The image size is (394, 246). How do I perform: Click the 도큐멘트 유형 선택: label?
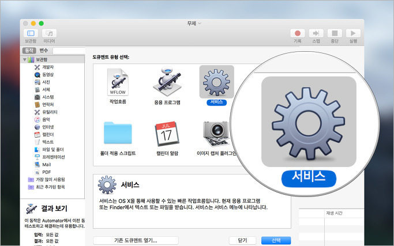111,57
